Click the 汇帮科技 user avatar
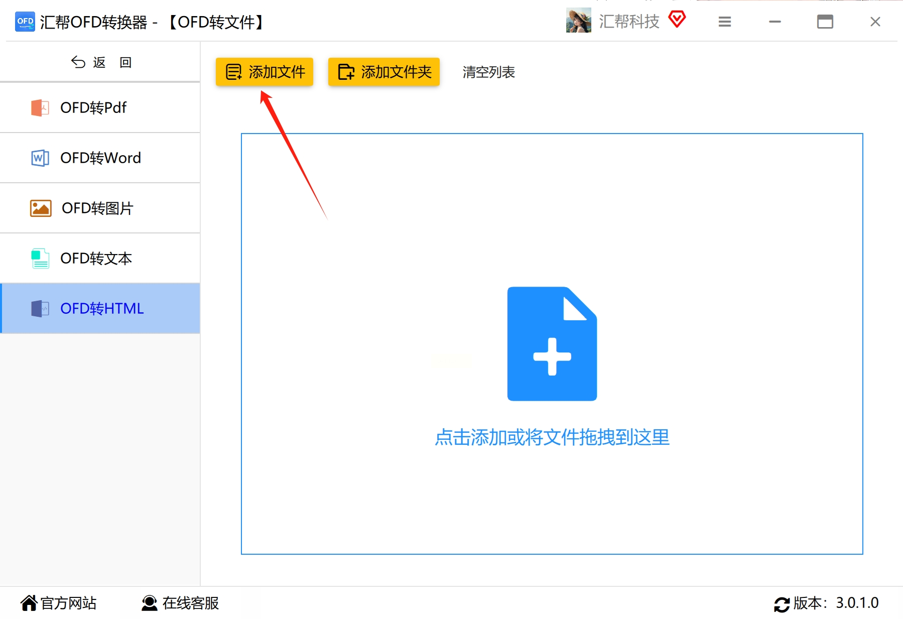This screenshot has width=903, height=619. 578,21
